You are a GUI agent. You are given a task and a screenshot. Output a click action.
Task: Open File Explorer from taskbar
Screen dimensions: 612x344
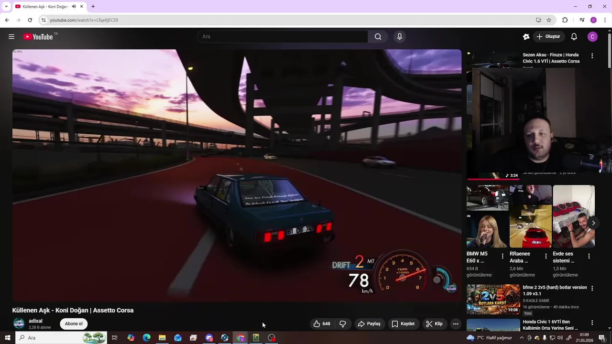click(162, 338)
